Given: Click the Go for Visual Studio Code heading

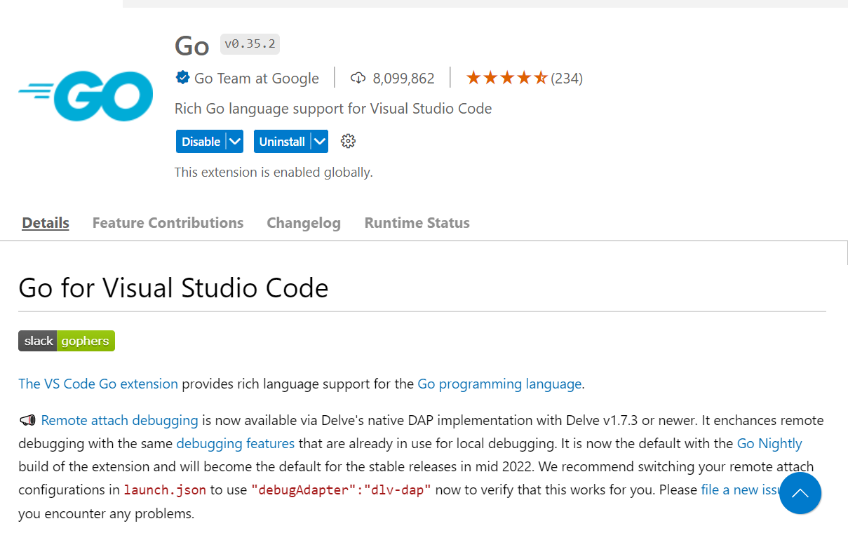Looking at the screenshot, I should pyautogui.click(x=173, y=288).
